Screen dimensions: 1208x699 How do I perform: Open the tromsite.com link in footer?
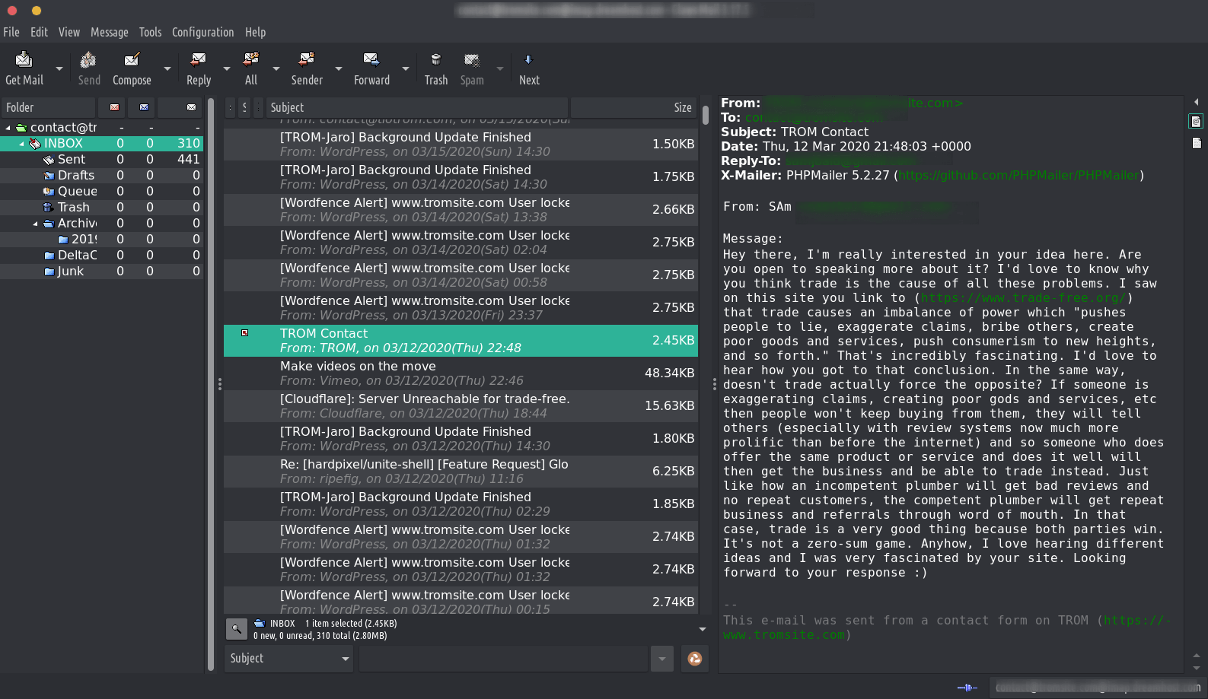pyautogui.click(x=948, y=628)
